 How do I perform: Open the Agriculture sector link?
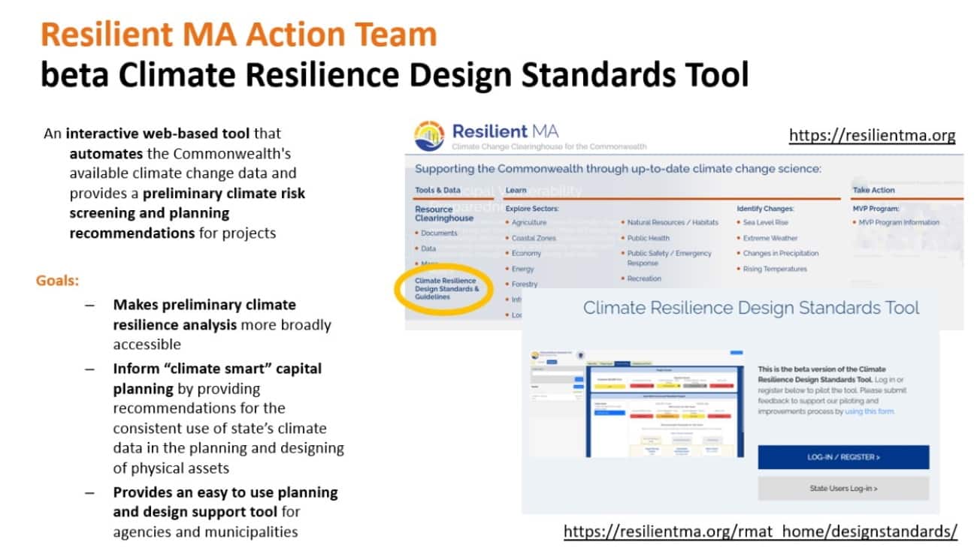pos(529,223)
